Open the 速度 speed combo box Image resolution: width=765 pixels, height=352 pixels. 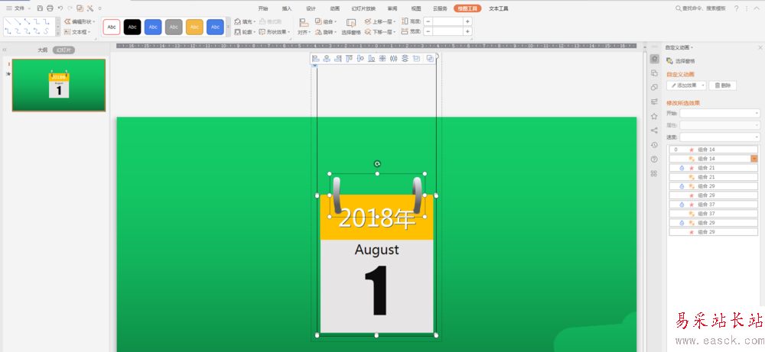(720, 137)
